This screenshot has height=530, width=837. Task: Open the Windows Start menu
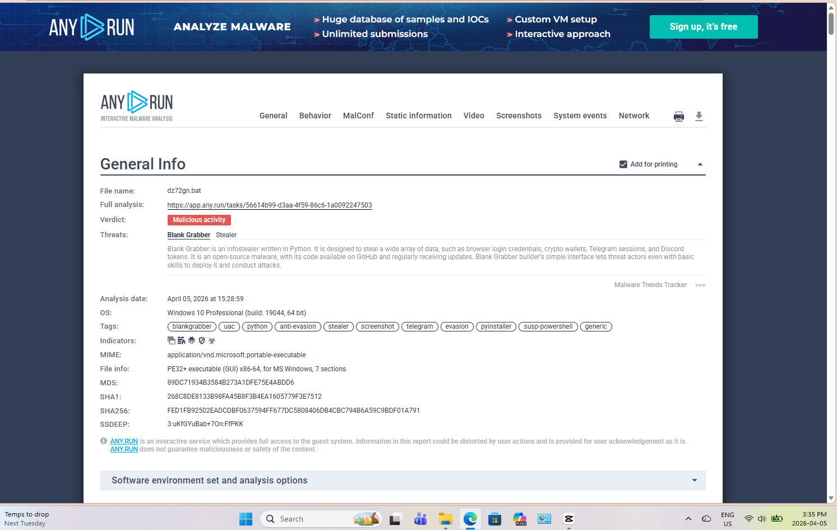click(x=246, y=519)
